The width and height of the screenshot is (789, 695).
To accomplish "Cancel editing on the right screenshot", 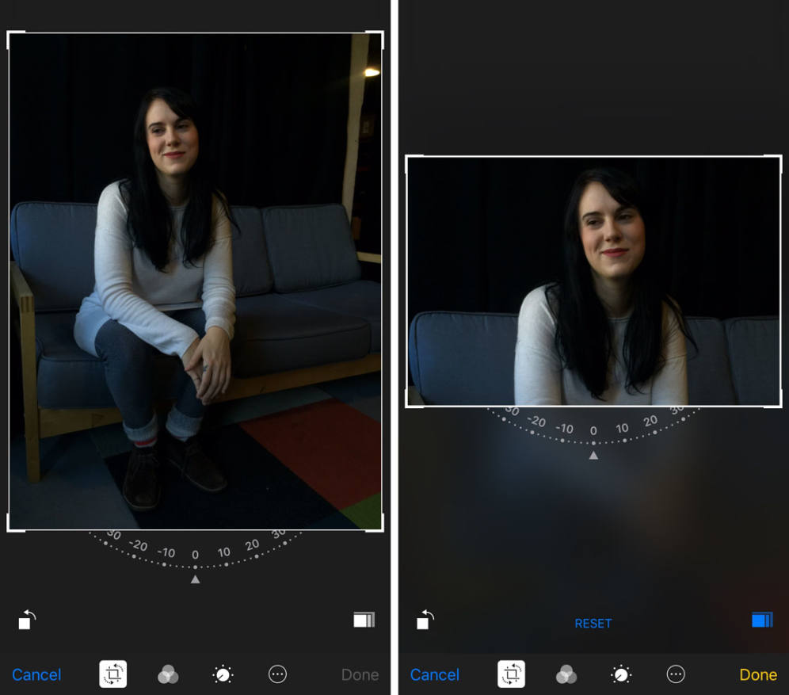I will point(435,674).
